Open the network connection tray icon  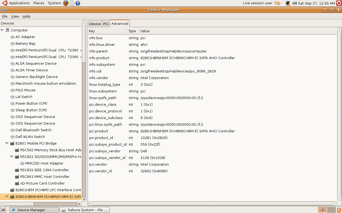pyautogui.click(x=288, y=3)
